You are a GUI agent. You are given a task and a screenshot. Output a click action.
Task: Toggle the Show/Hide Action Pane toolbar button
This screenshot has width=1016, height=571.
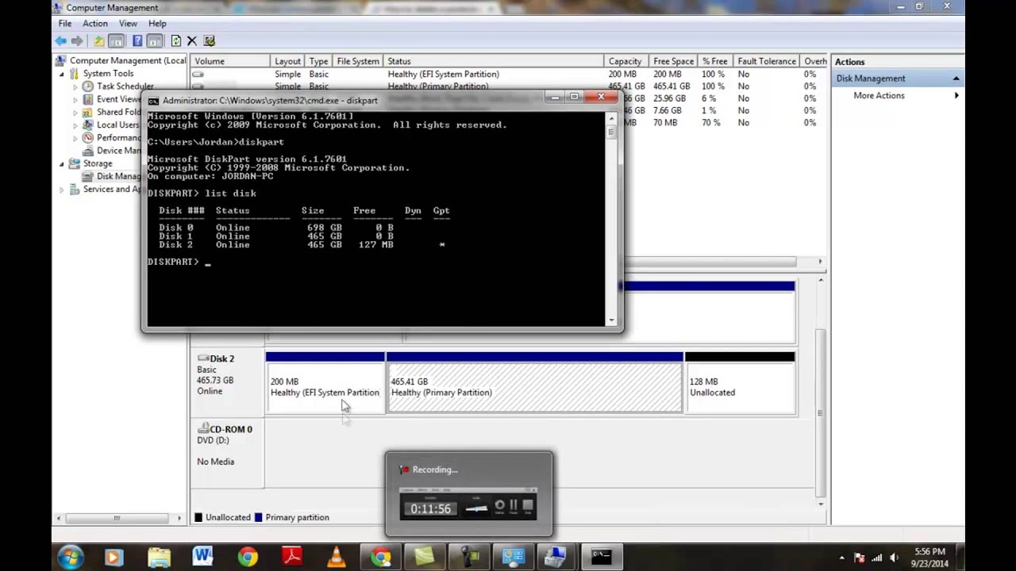pyautogui.click(x=155, y=41)
